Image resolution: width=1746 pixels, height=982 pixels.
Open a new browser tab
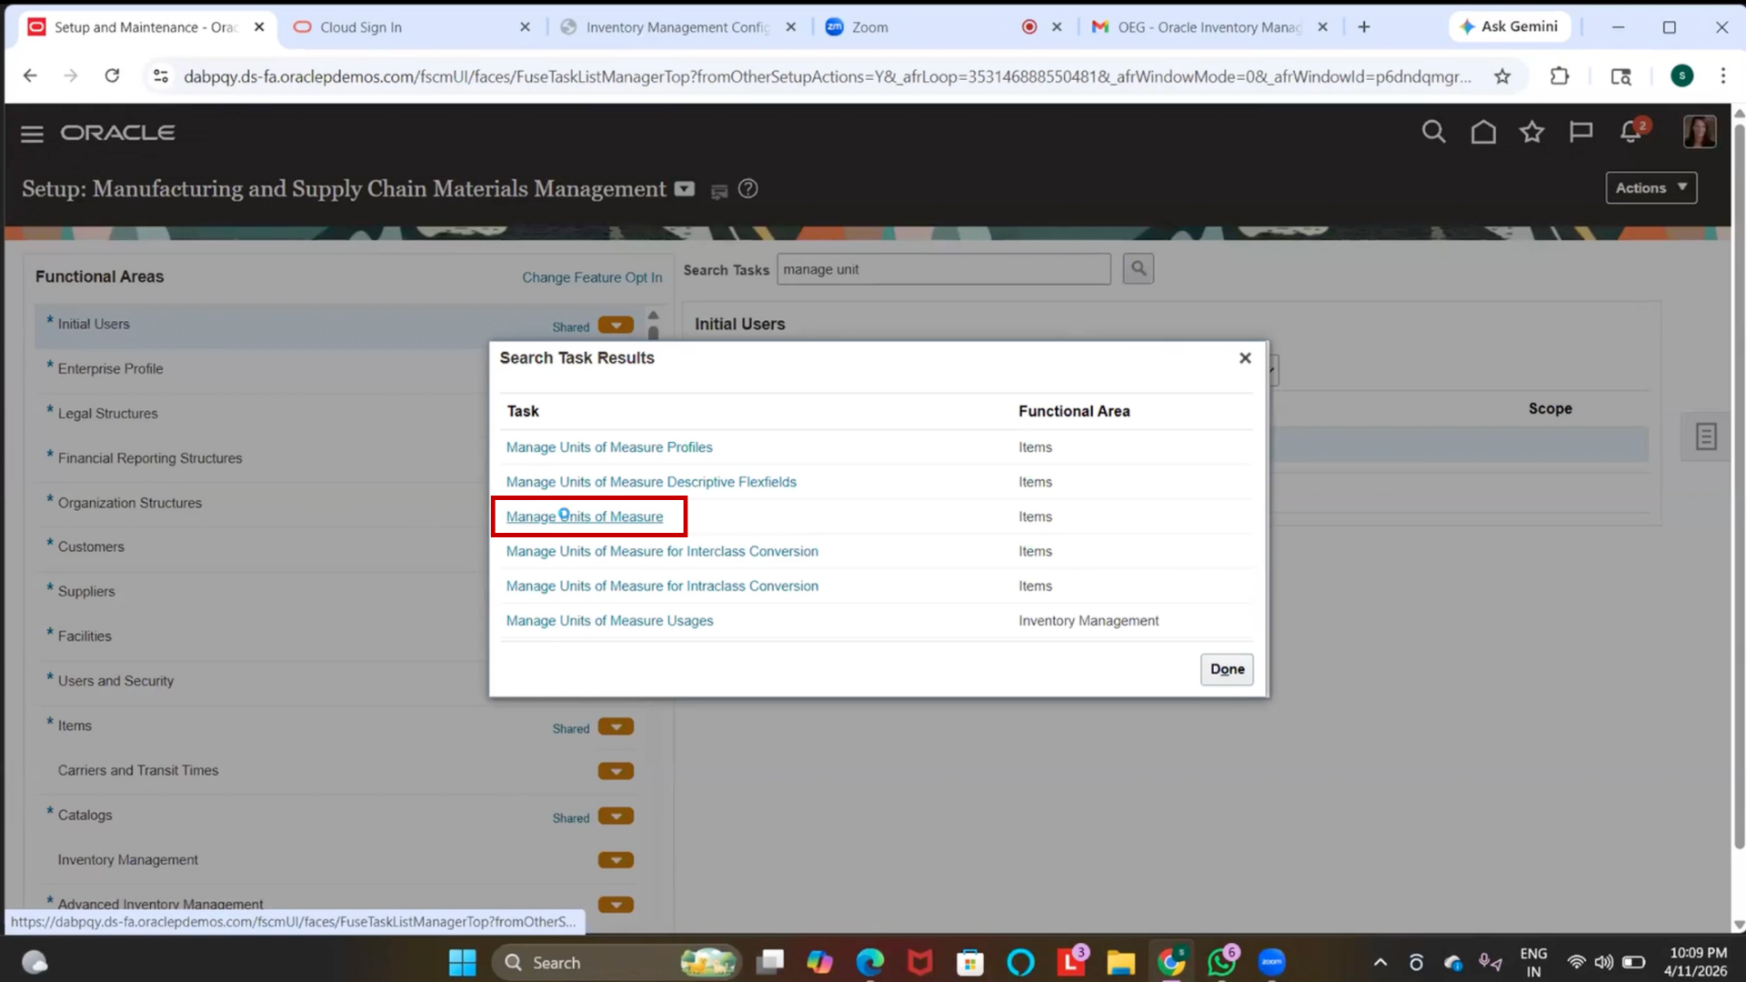coord(1363,27)
